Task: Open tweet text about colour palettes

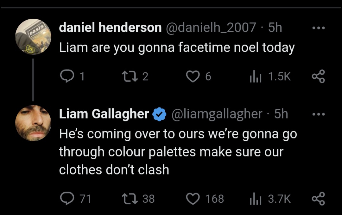Action: pyautogui.click(x=178, y=152)
